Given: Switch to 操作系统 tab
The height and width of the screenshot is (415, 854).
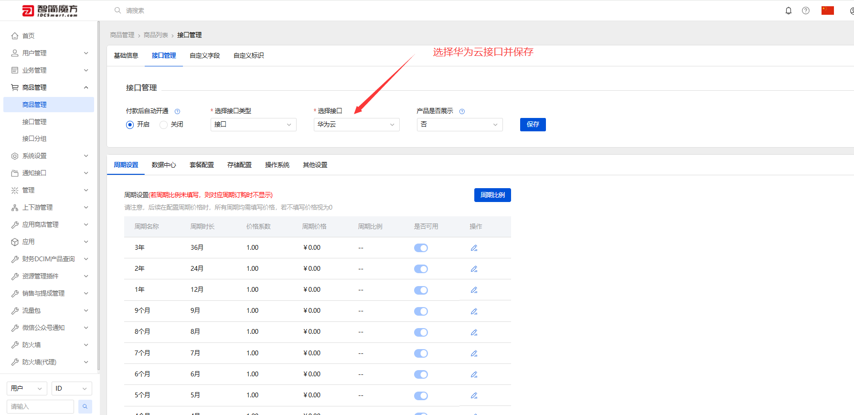Looking at the screenshot, I should tap(277, 165).
